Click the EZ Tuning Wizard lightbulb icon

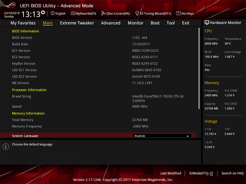(137, 13)
